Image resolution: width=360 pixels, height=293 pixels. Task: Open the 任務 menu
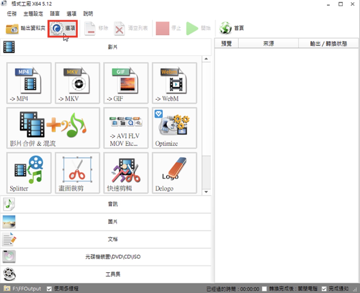(x=12, y=14)
